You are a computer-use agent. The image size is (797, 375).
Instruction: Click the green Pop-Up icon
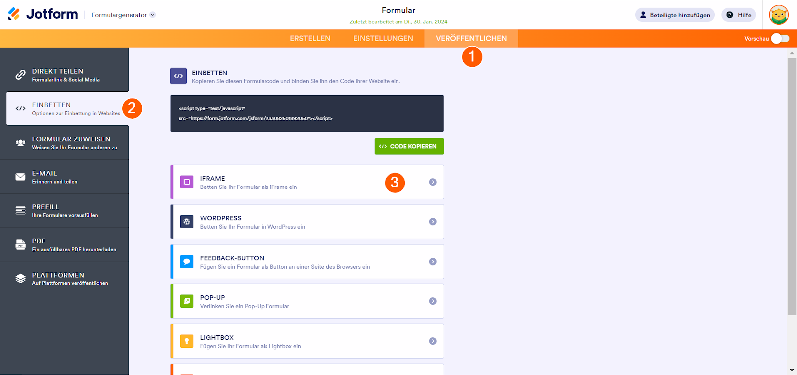(187, 301)
